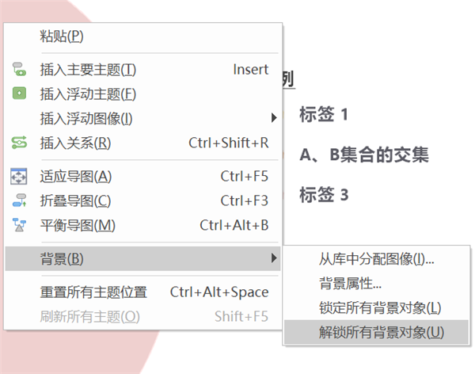The image size is (475, 374).
Task: Open 背景属性... submenu entry
Action: pos(377,284)
